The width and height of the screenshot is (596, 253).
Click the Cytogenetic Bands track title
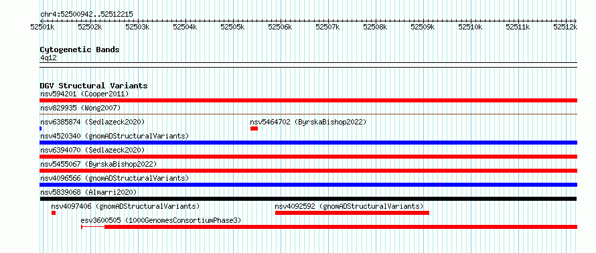pyautogui.click(x=80, y=50)
